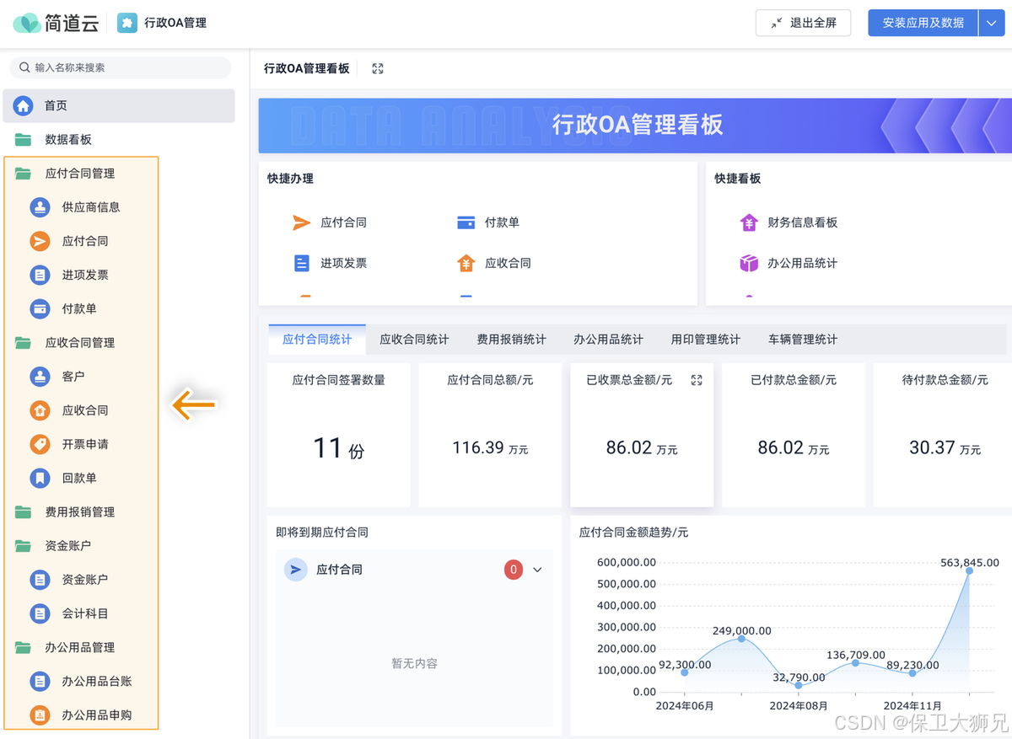This screenshot has height=739, width=1012.
Task: Click the 249,000.00 data point on chart
Action: click(x=741, y=639)
